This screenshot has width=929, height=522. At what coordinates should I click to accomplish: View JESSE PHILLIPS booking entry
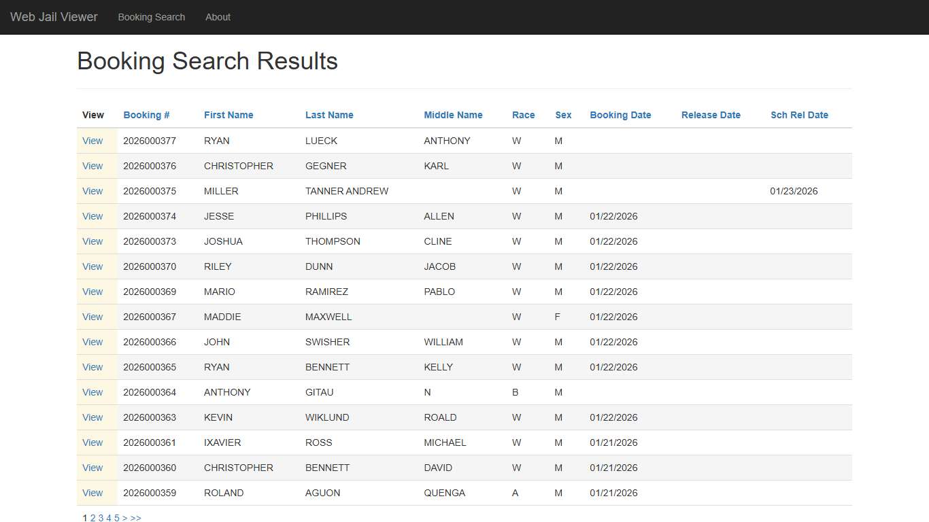click(92, 216)
